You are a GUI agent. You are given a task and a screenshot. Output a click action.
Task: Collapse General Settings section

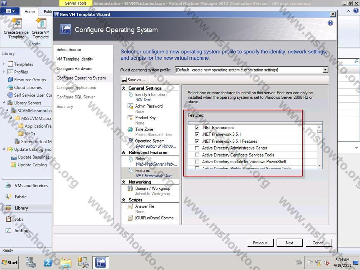(x=124, y=88)
